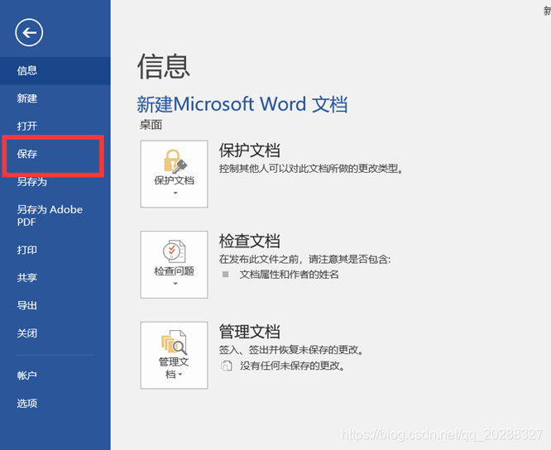This screenshot has width=551, height=450.
Task: Click the 控制其他人可以对此文档 description text
Action: click(311, 169)
